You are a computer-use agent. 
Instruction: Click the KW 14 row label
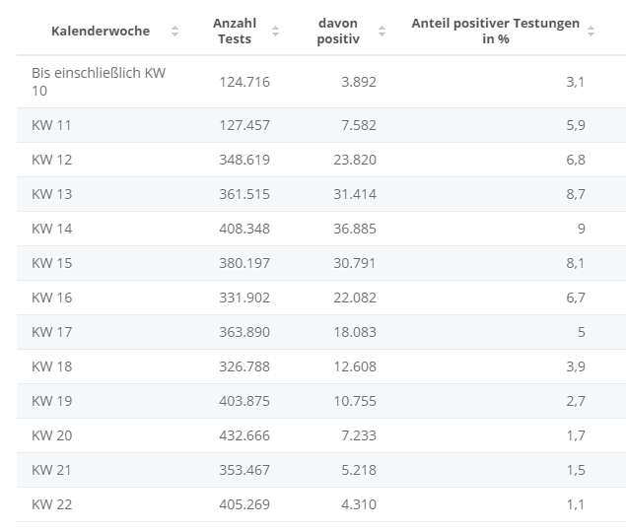[x=51, y=229]
